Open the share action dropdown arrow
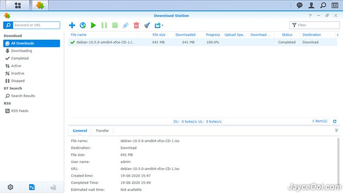 tap(162, 25)
